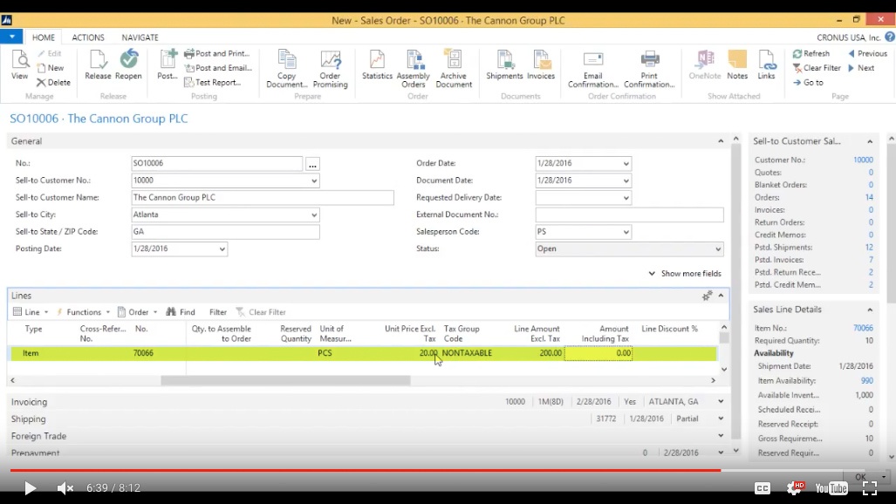The width and height of the screenshot is (896, 504).
Task: Open Lines settings gear icon
Action: (x=707, y=296)
